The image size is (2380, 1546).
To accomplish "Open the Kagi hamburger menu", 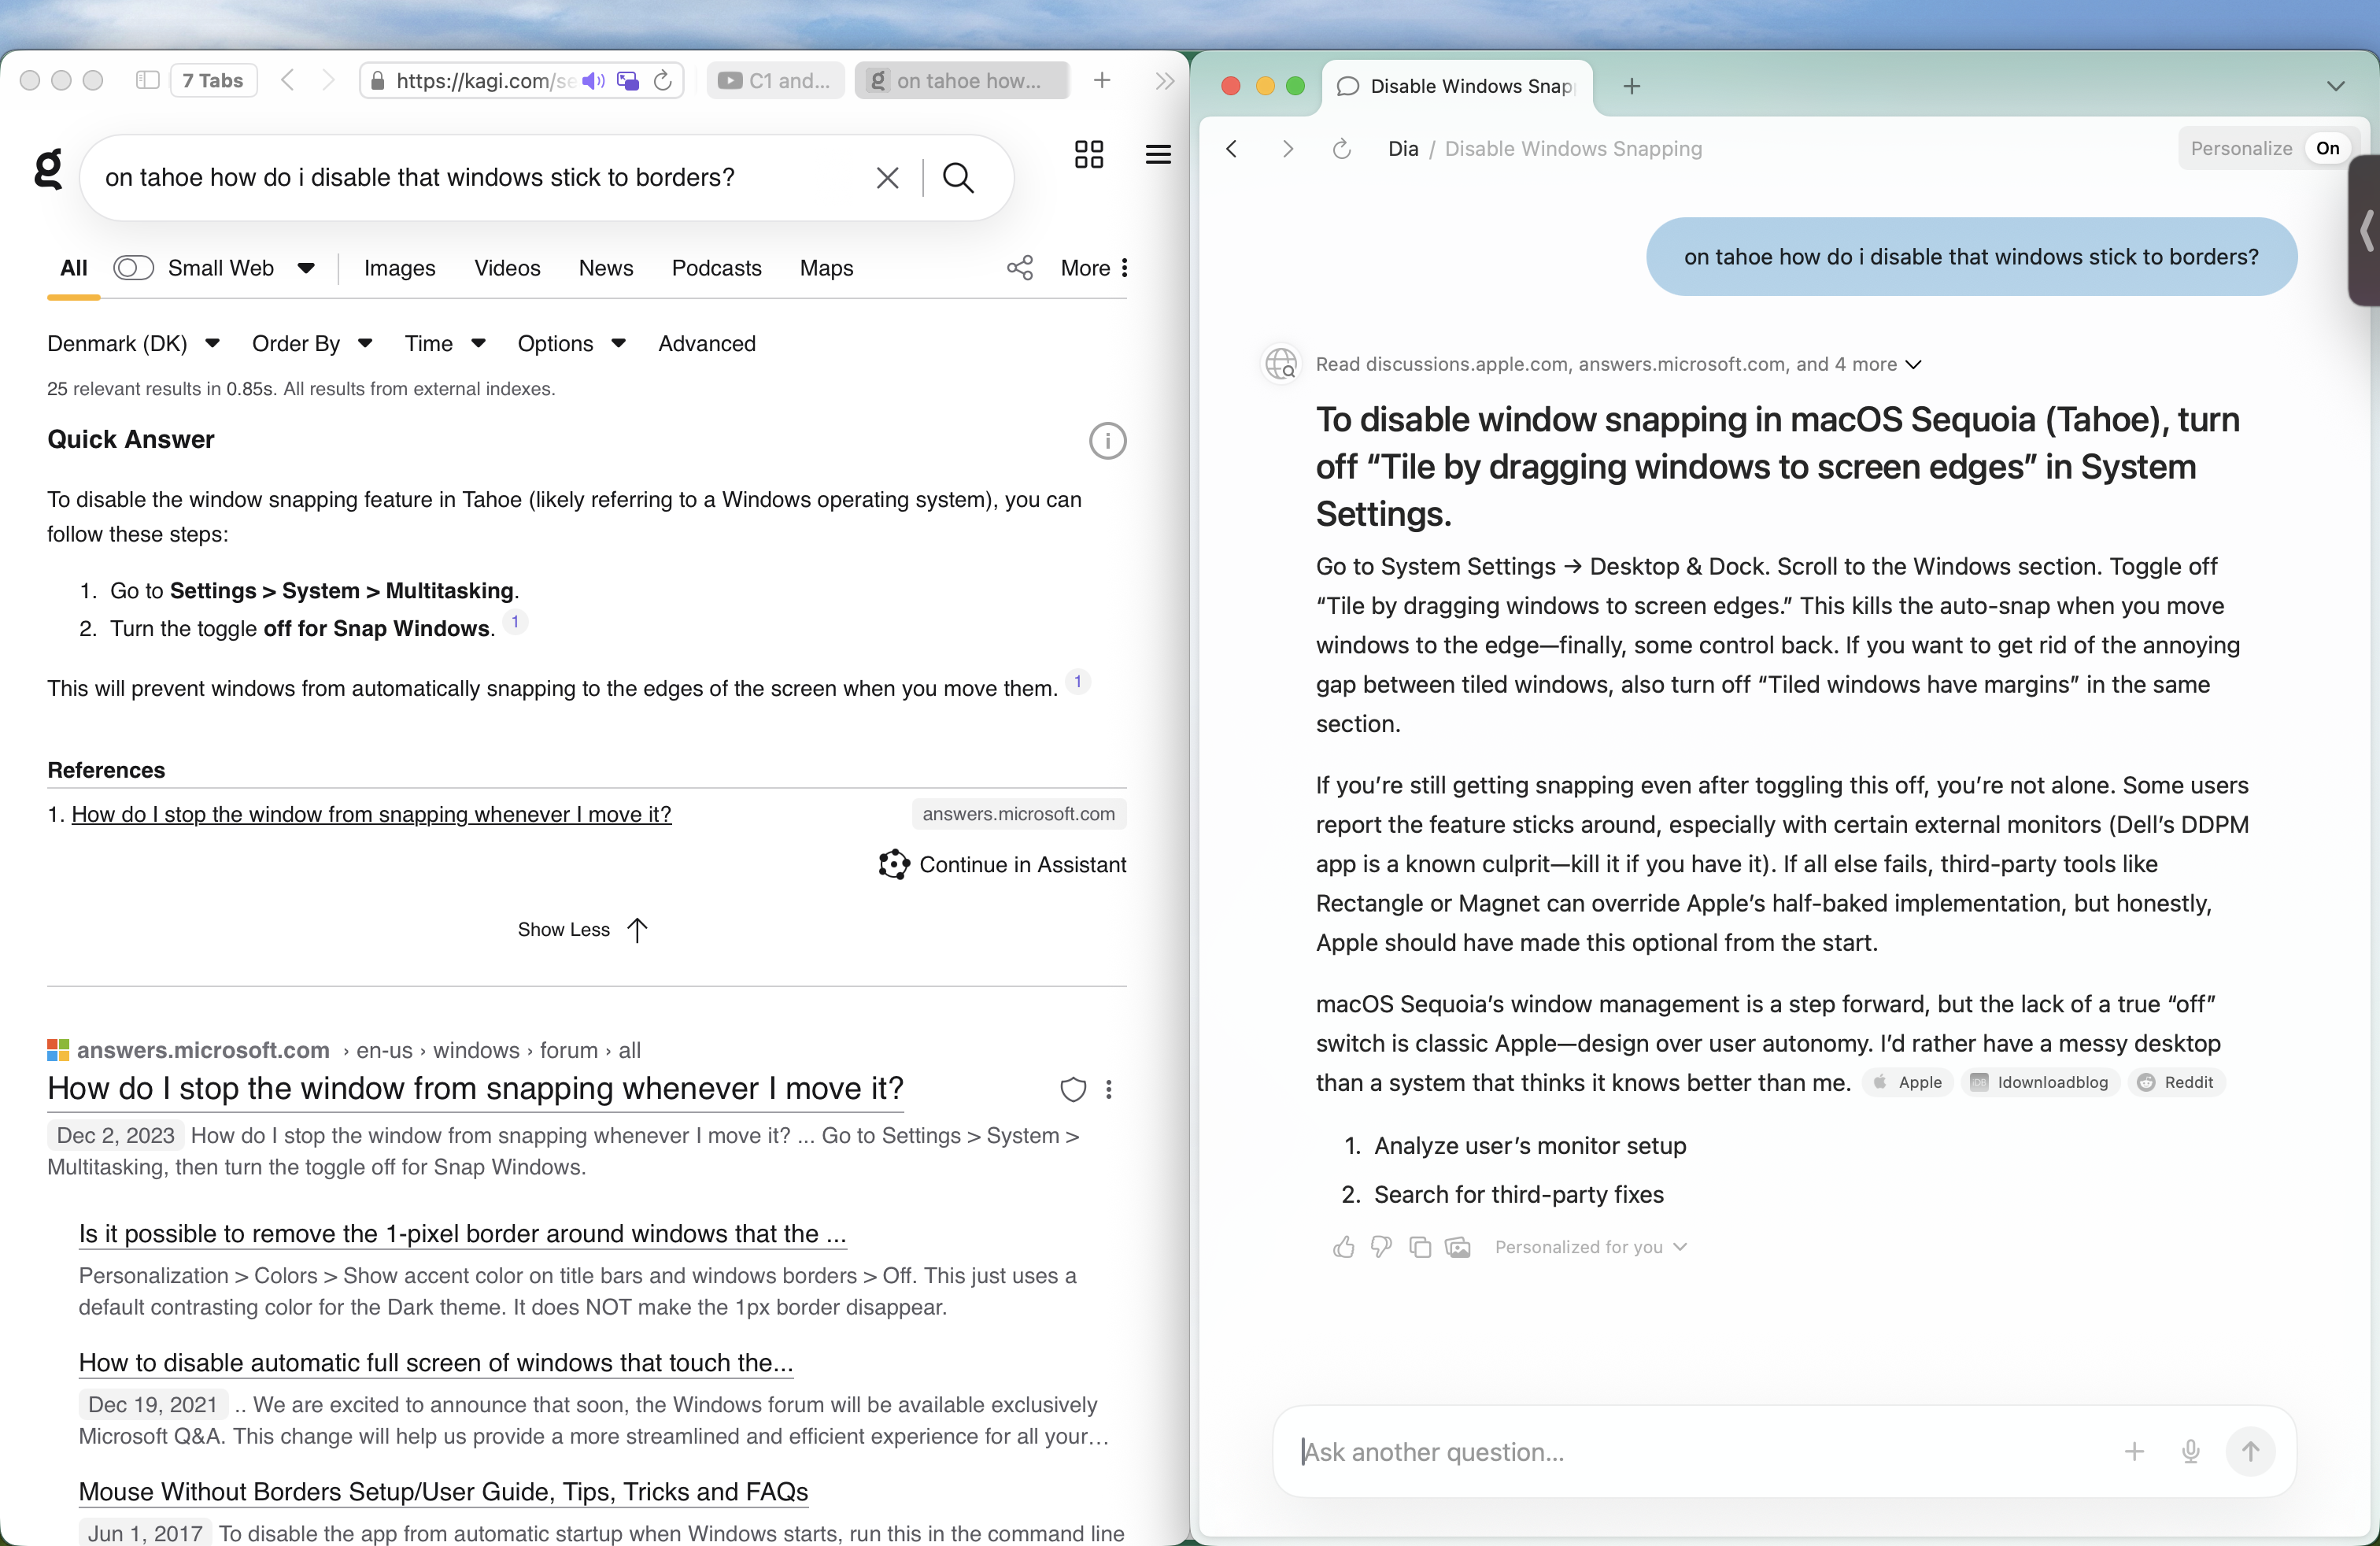I will pos(1158,154).
